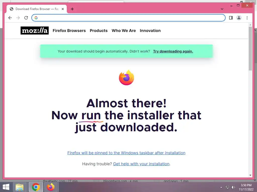Launch Firefox from the taskbar
Image resolution: width=257 pixels, height=192 pixels.
coord(51,187)
